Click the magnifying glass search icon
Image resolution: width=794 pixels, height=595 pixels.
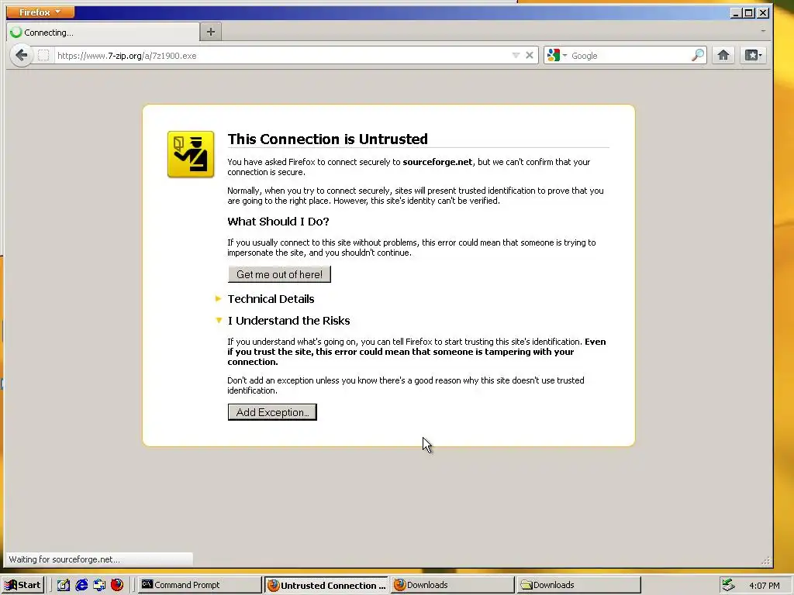(698, 55)
